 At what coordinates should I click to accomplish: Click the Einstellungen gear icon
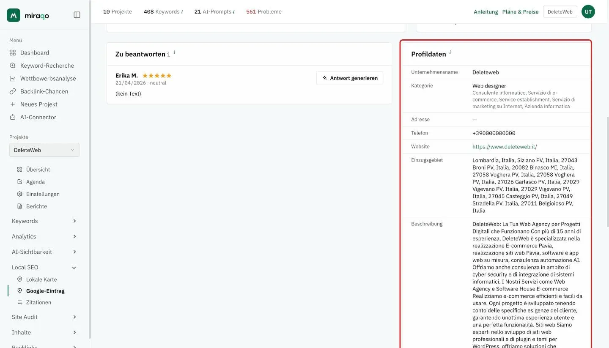(19, 194)
